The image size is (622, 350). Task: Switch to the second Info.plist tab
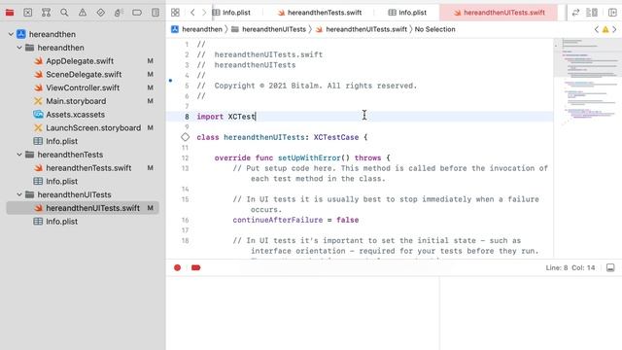click(407, 13)
